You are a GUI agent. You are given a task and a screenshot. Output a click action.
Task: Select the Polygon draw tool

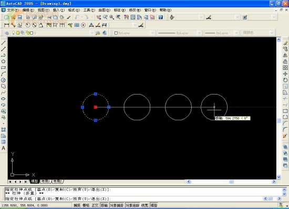coord(3,61)
